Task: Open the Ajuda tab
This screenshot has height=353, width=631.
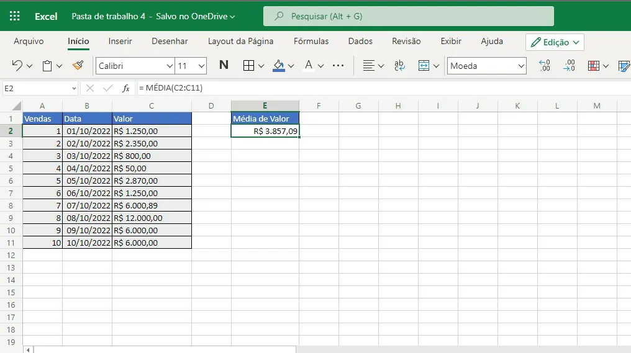Action: 492,41
